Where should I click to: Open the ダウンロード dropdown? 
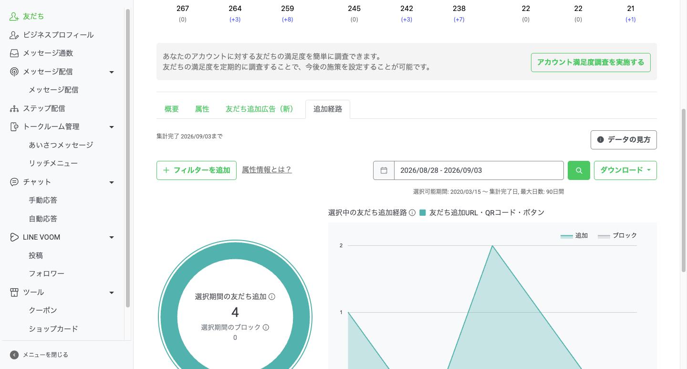point(625,170)
